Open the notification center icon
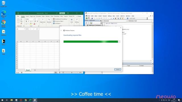 coord(179,100)
